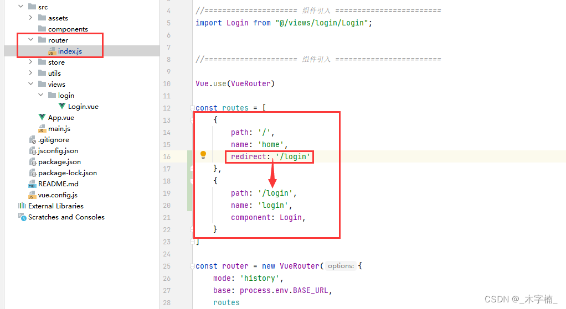The image size is (566, 309).
Task: Click the assets folder icon
Action: [42, 18]
